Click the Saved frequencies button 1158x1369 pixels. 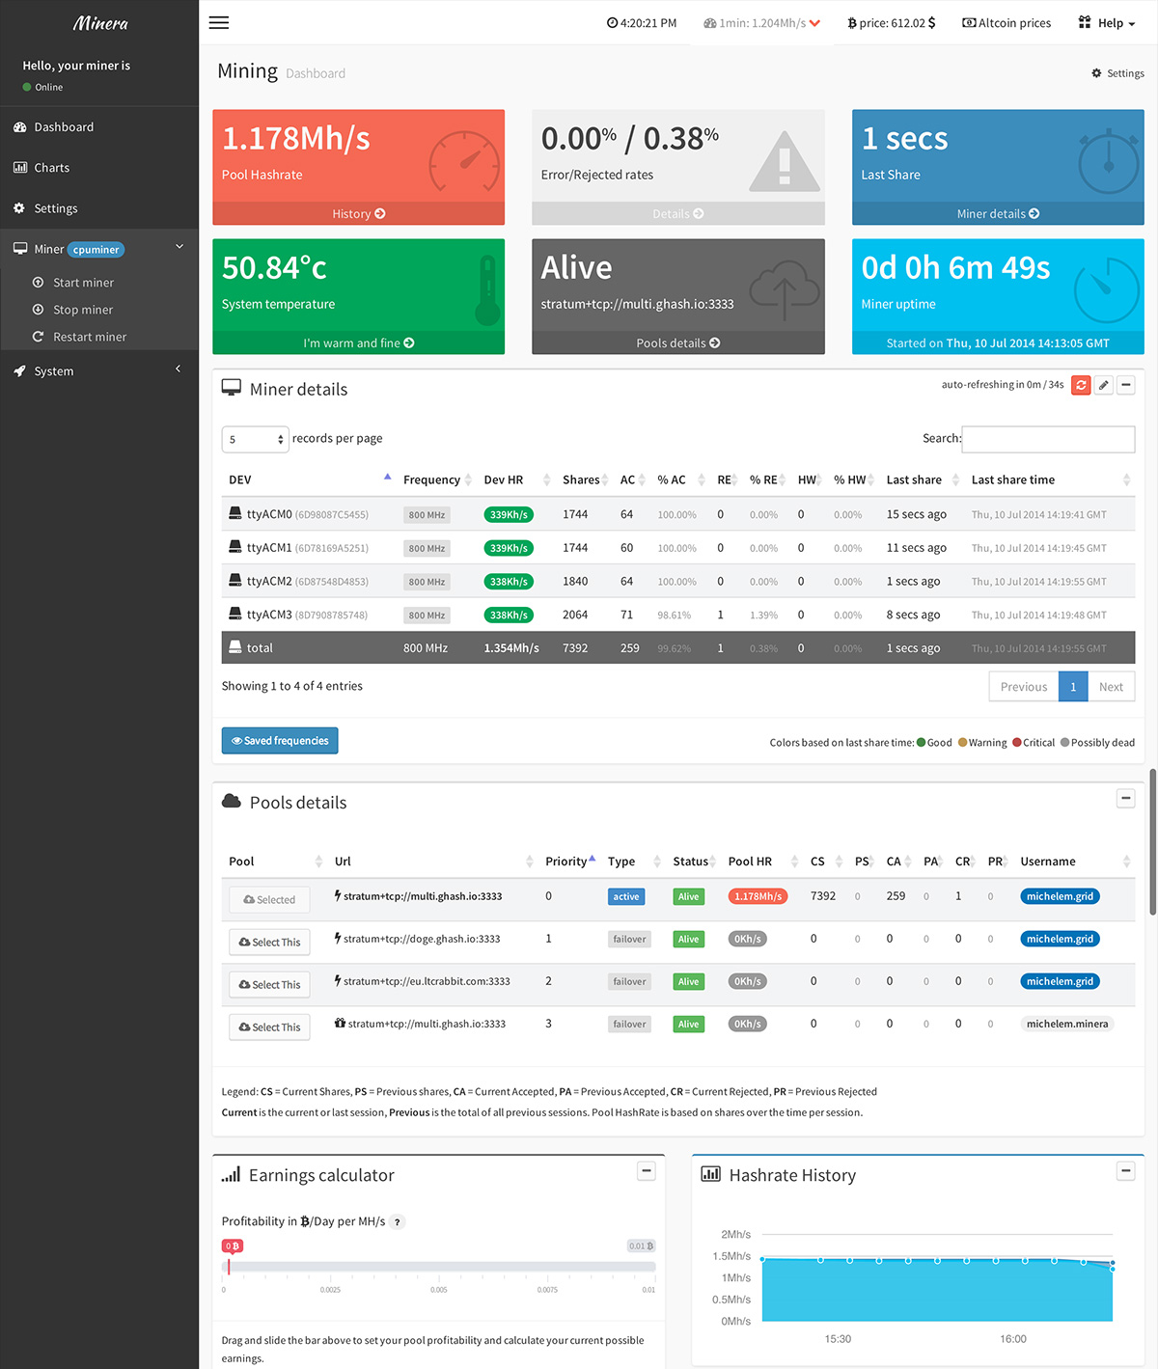tap(280, 741)
